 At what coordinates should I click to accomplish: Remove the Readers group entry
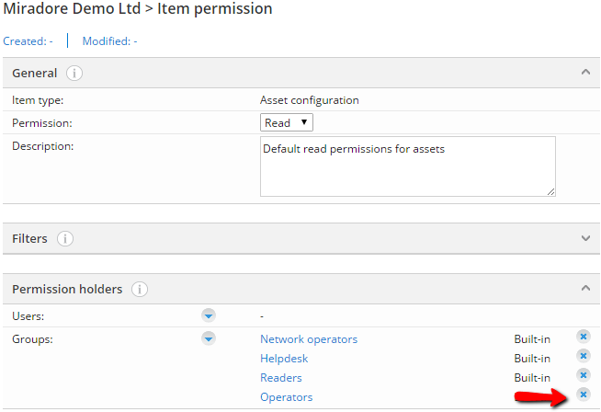(584, 375)
